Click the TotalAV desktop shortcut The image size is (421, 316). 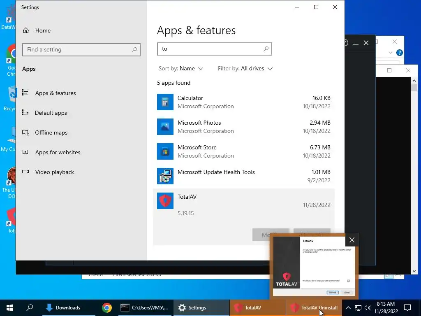pos(11,221)
